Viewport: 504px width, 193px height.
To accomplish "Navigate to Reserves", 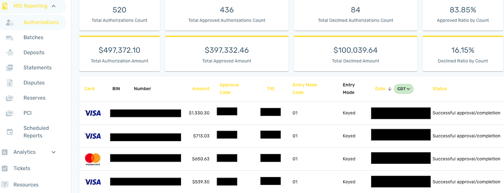I will click(34, 98).
